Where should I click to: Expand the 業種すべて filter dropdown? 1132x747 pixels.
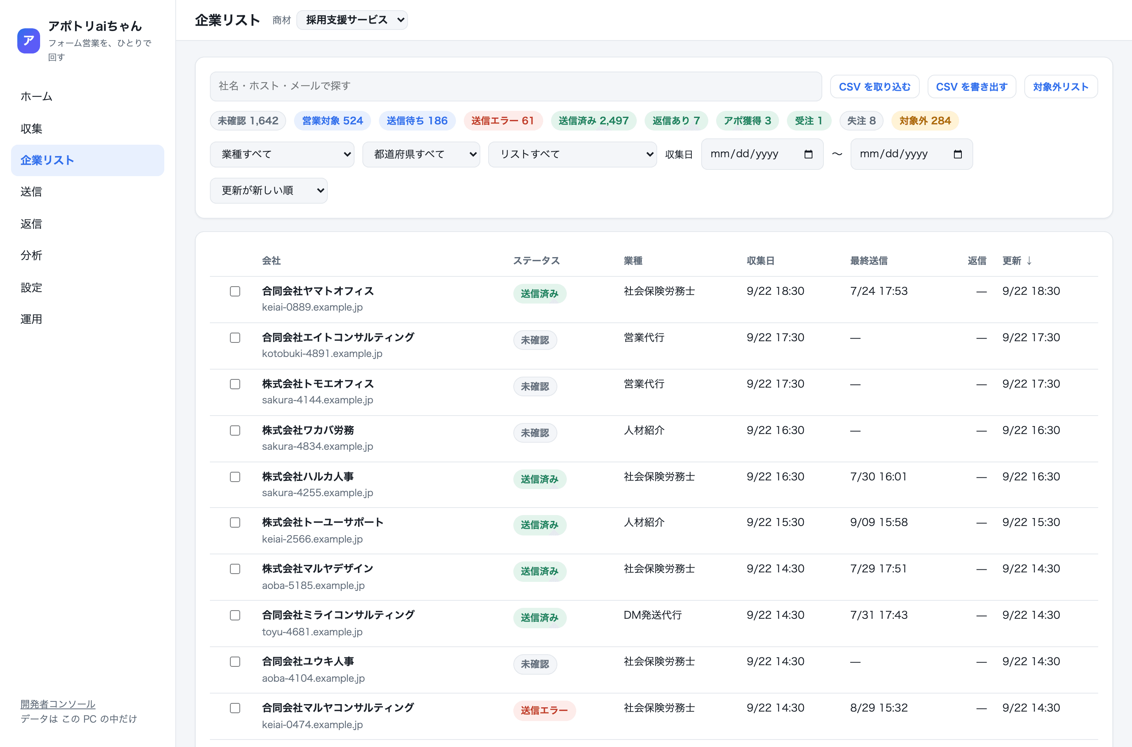282,155
